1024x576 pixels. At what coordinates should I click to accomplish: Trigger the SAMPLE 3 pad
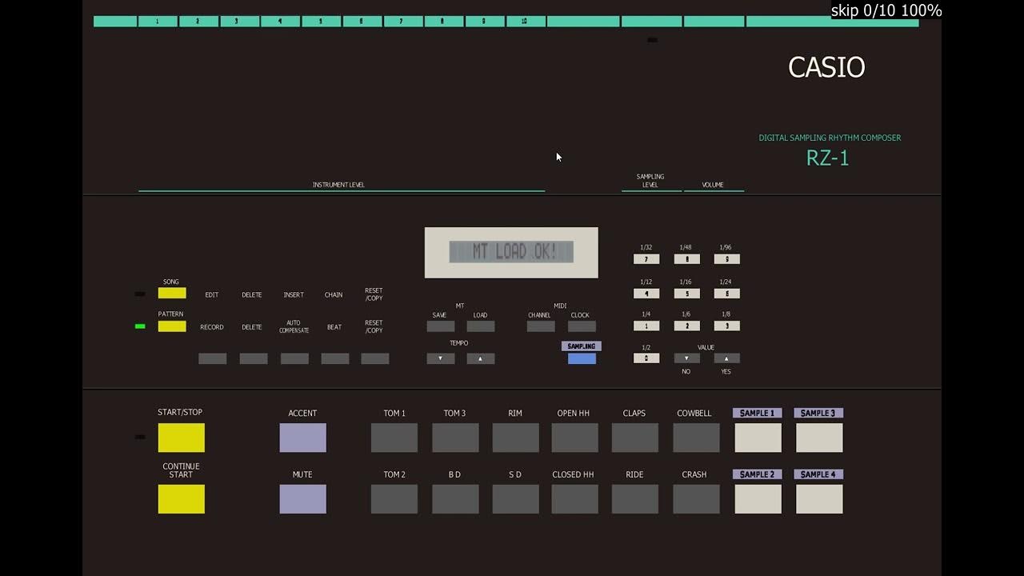point(819,438)
